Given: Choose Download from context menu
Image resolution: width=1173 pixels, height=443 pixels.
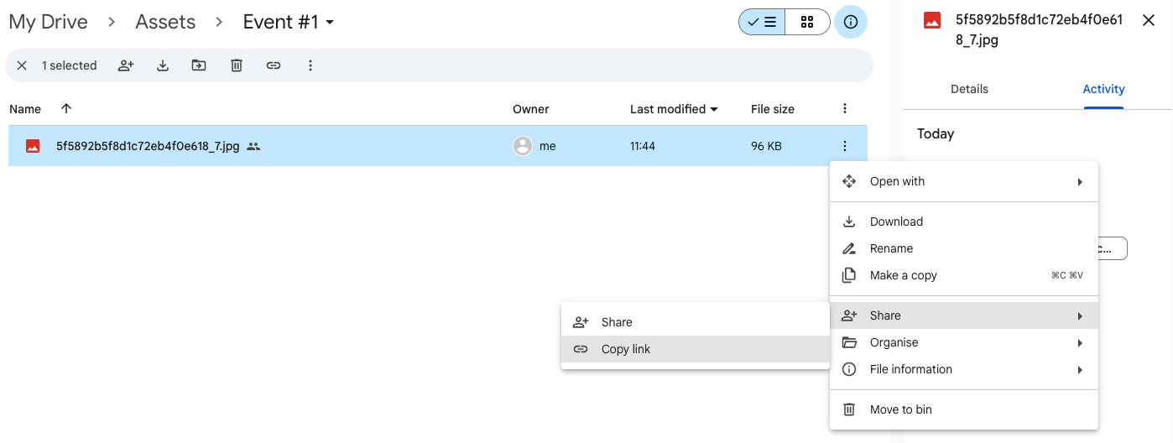Looking at the screenshot, I should coord(964,221).
